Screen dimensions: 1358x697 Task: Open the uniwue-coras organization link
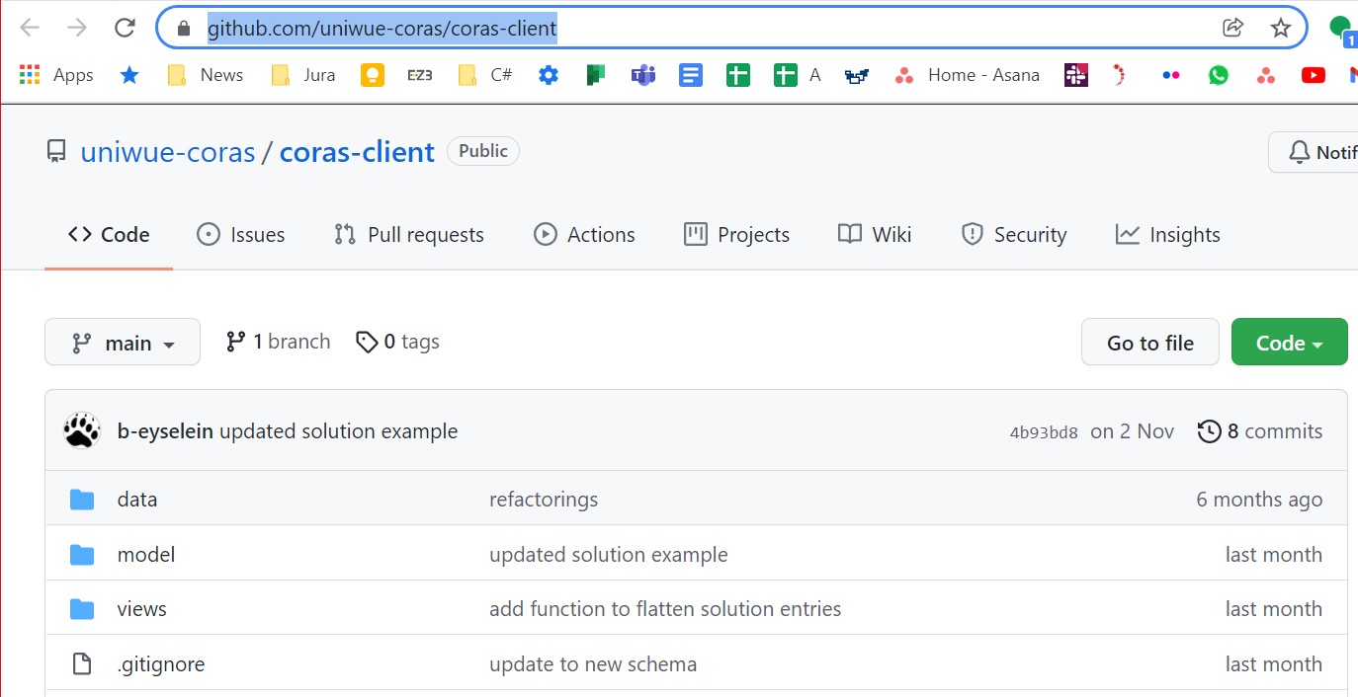(168, 152)
